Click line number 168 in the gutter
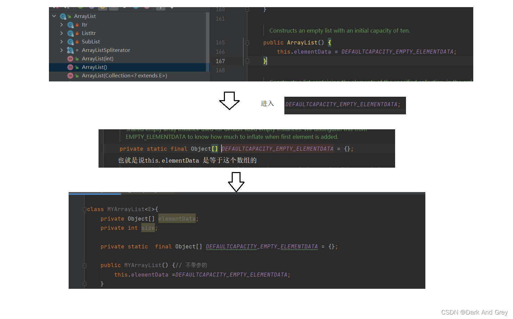513x319 pixels. (220, 71)
